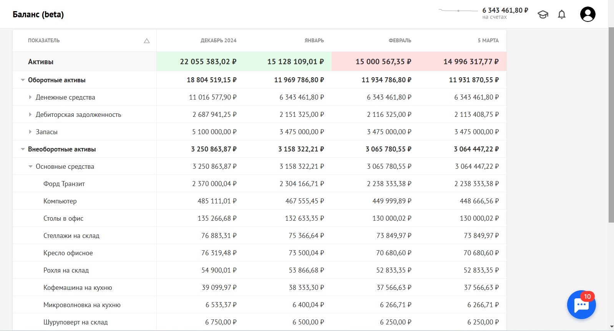Open the user profile avatar
The height and width of the screenshot is (331, 614).
pyautogui.click(x=587, y=14)
